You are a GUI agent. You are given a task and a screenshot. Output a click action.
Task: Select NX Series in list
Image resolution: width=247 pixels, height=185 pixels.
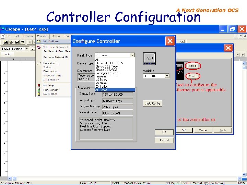115,83
